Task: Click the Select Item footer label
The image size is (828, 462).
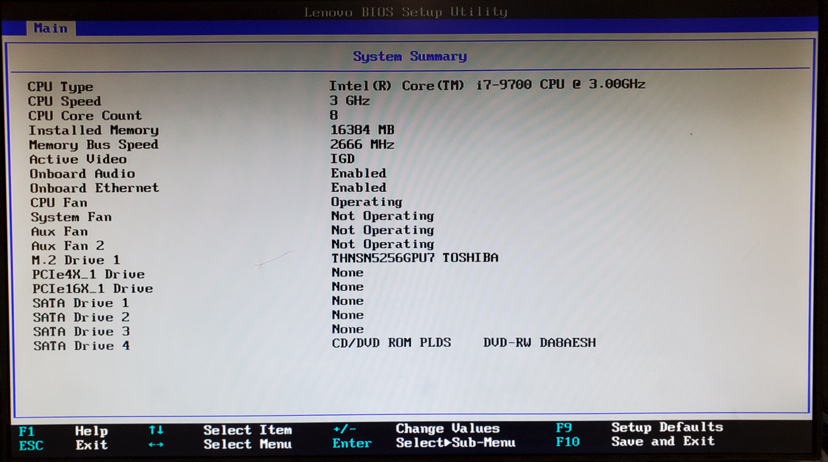Action: pyautogui.click(x=247, y=430)
